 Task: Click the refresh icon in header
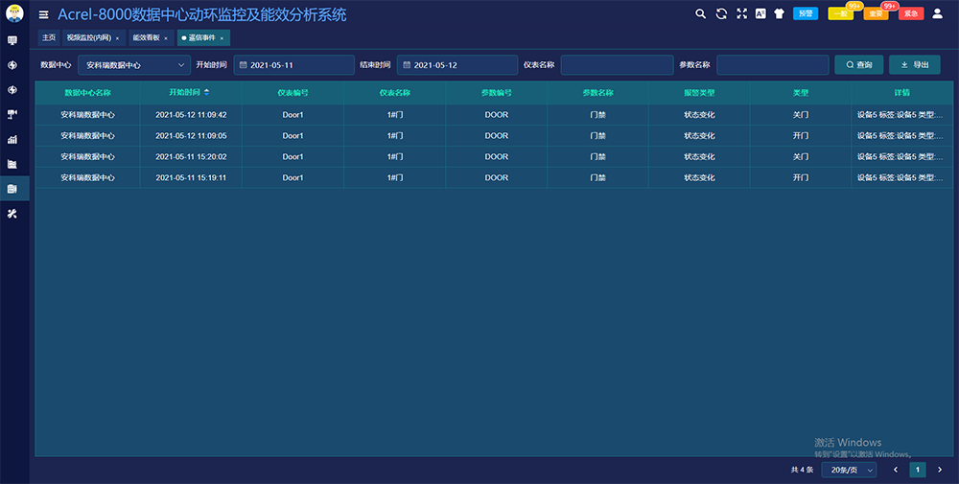pos(721,13)
